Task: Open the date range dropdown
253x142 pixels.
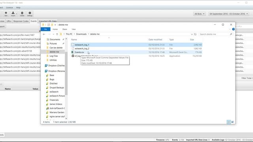Action: point(228,14)
